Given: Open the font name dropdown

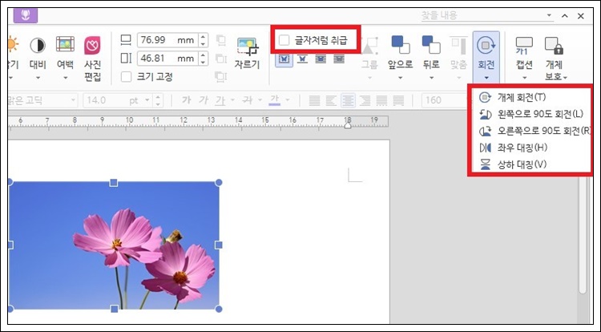Looking at the screenshot, I should [73, 100].
